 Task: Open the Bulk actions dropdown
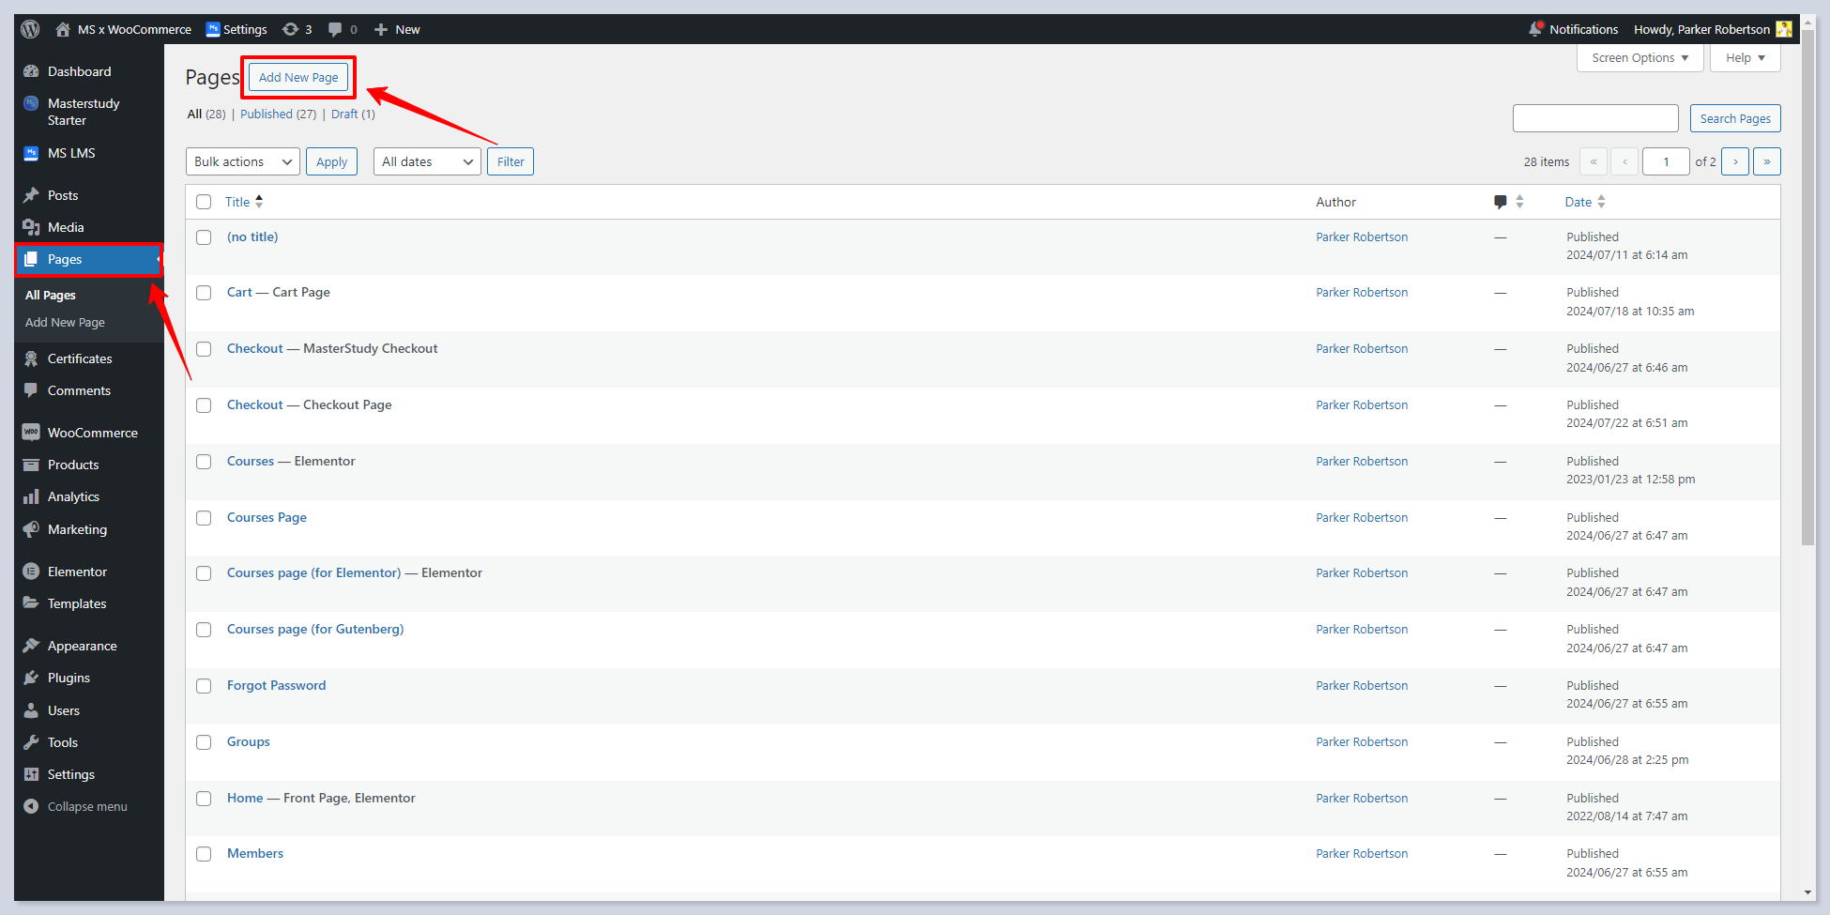(242, 161)
